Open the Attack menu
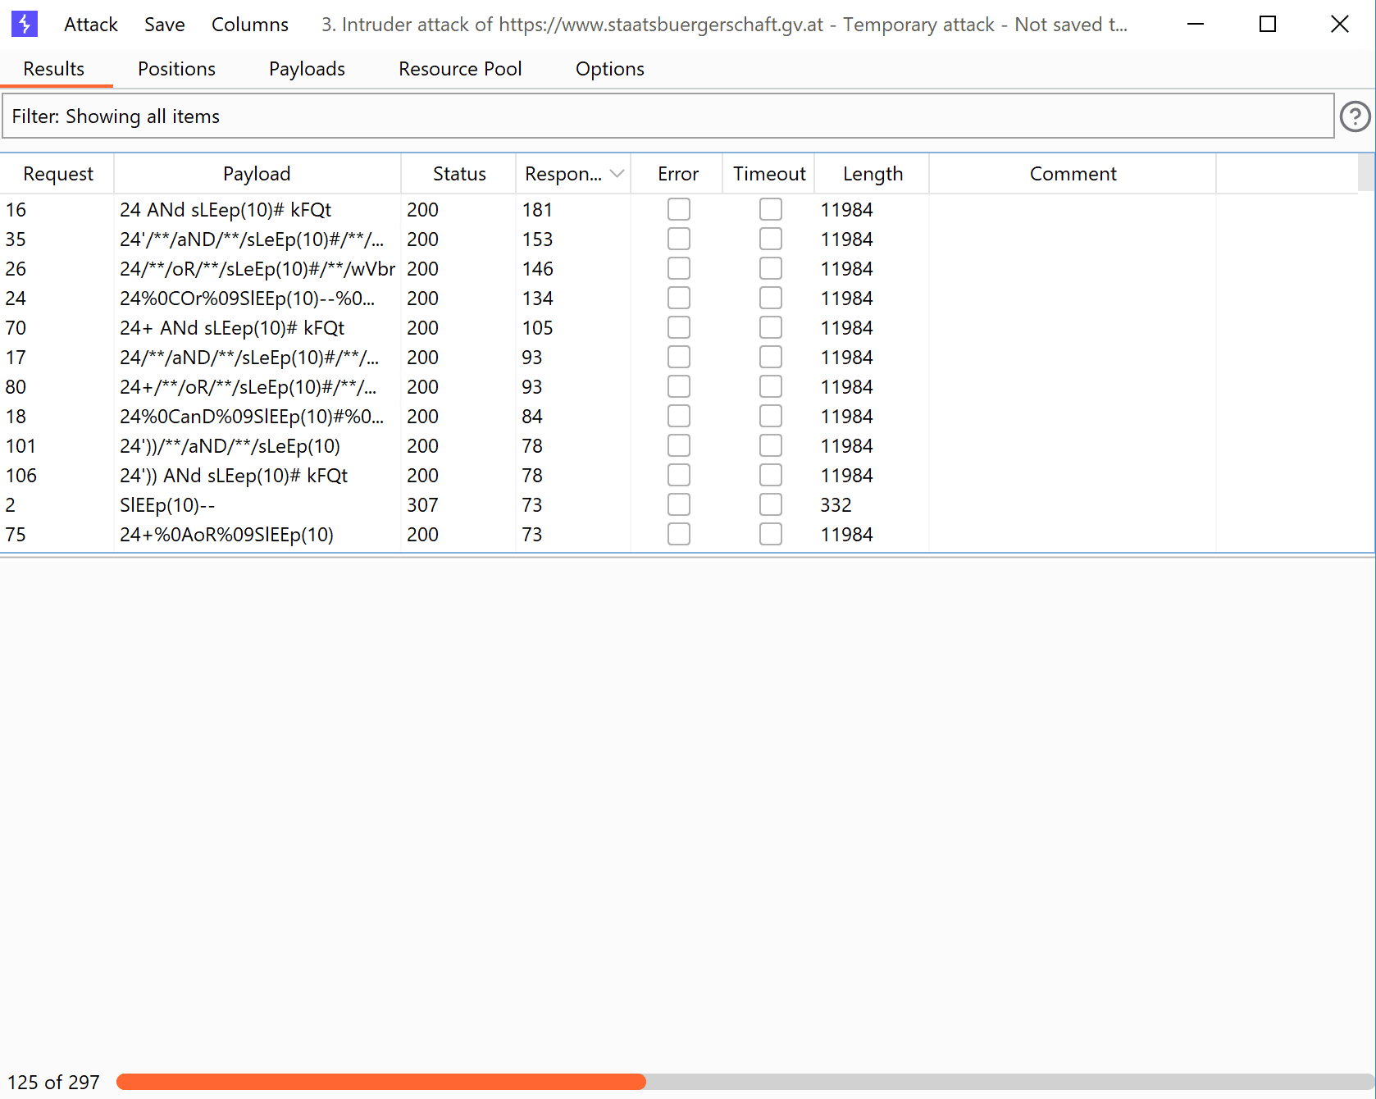Viewport: 1376px width, 1099px height. coord(91,25)
